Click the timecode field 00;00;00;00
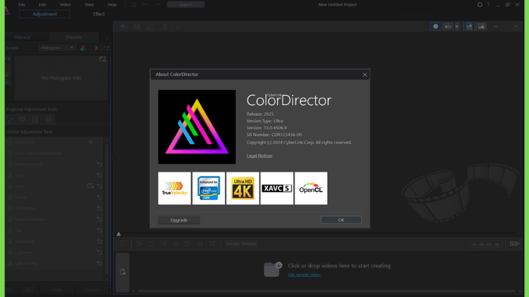529x297 pixels. (x=486, y=244)
